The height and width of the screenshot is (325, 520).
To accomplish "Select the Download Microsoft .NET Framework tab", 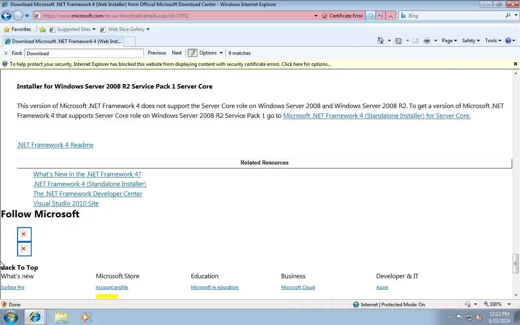I will tap(62, 41).
